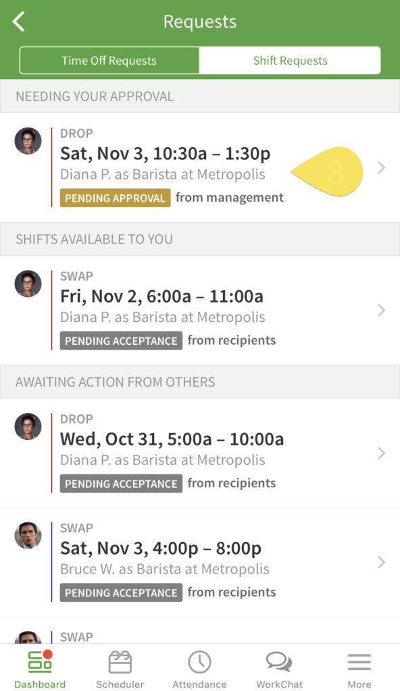
Task: Open the Dashboard from the bottom navigation
Action: [x=40, y=668]
